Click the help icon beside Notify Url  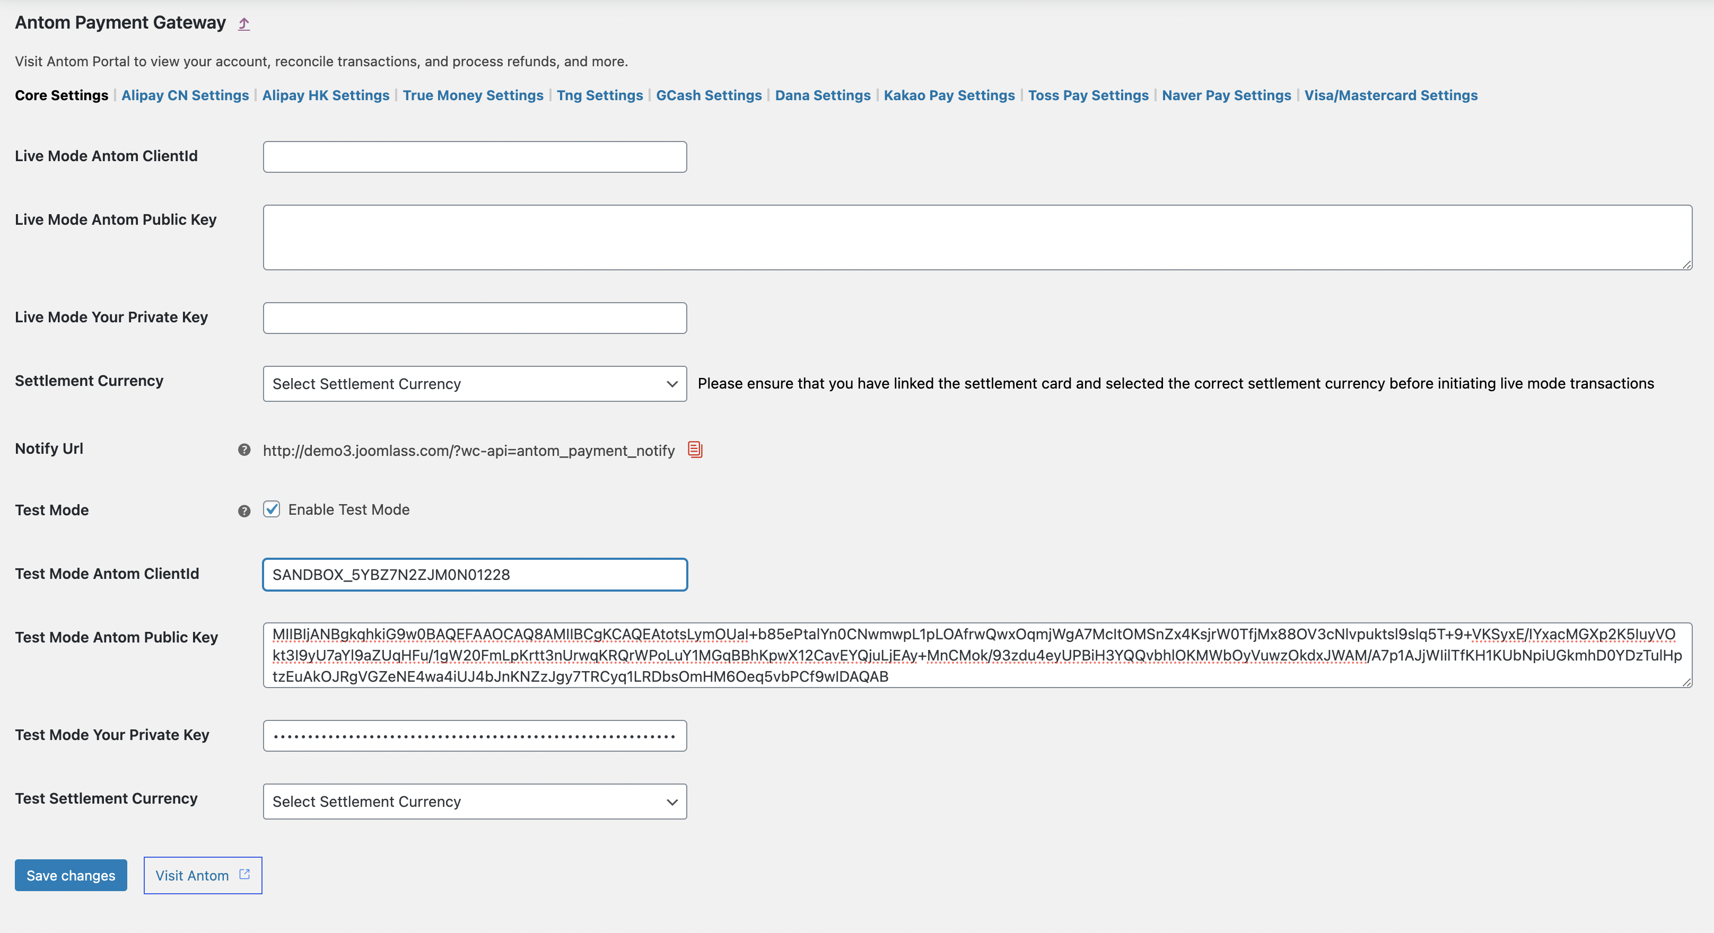[x=244, y=450]
